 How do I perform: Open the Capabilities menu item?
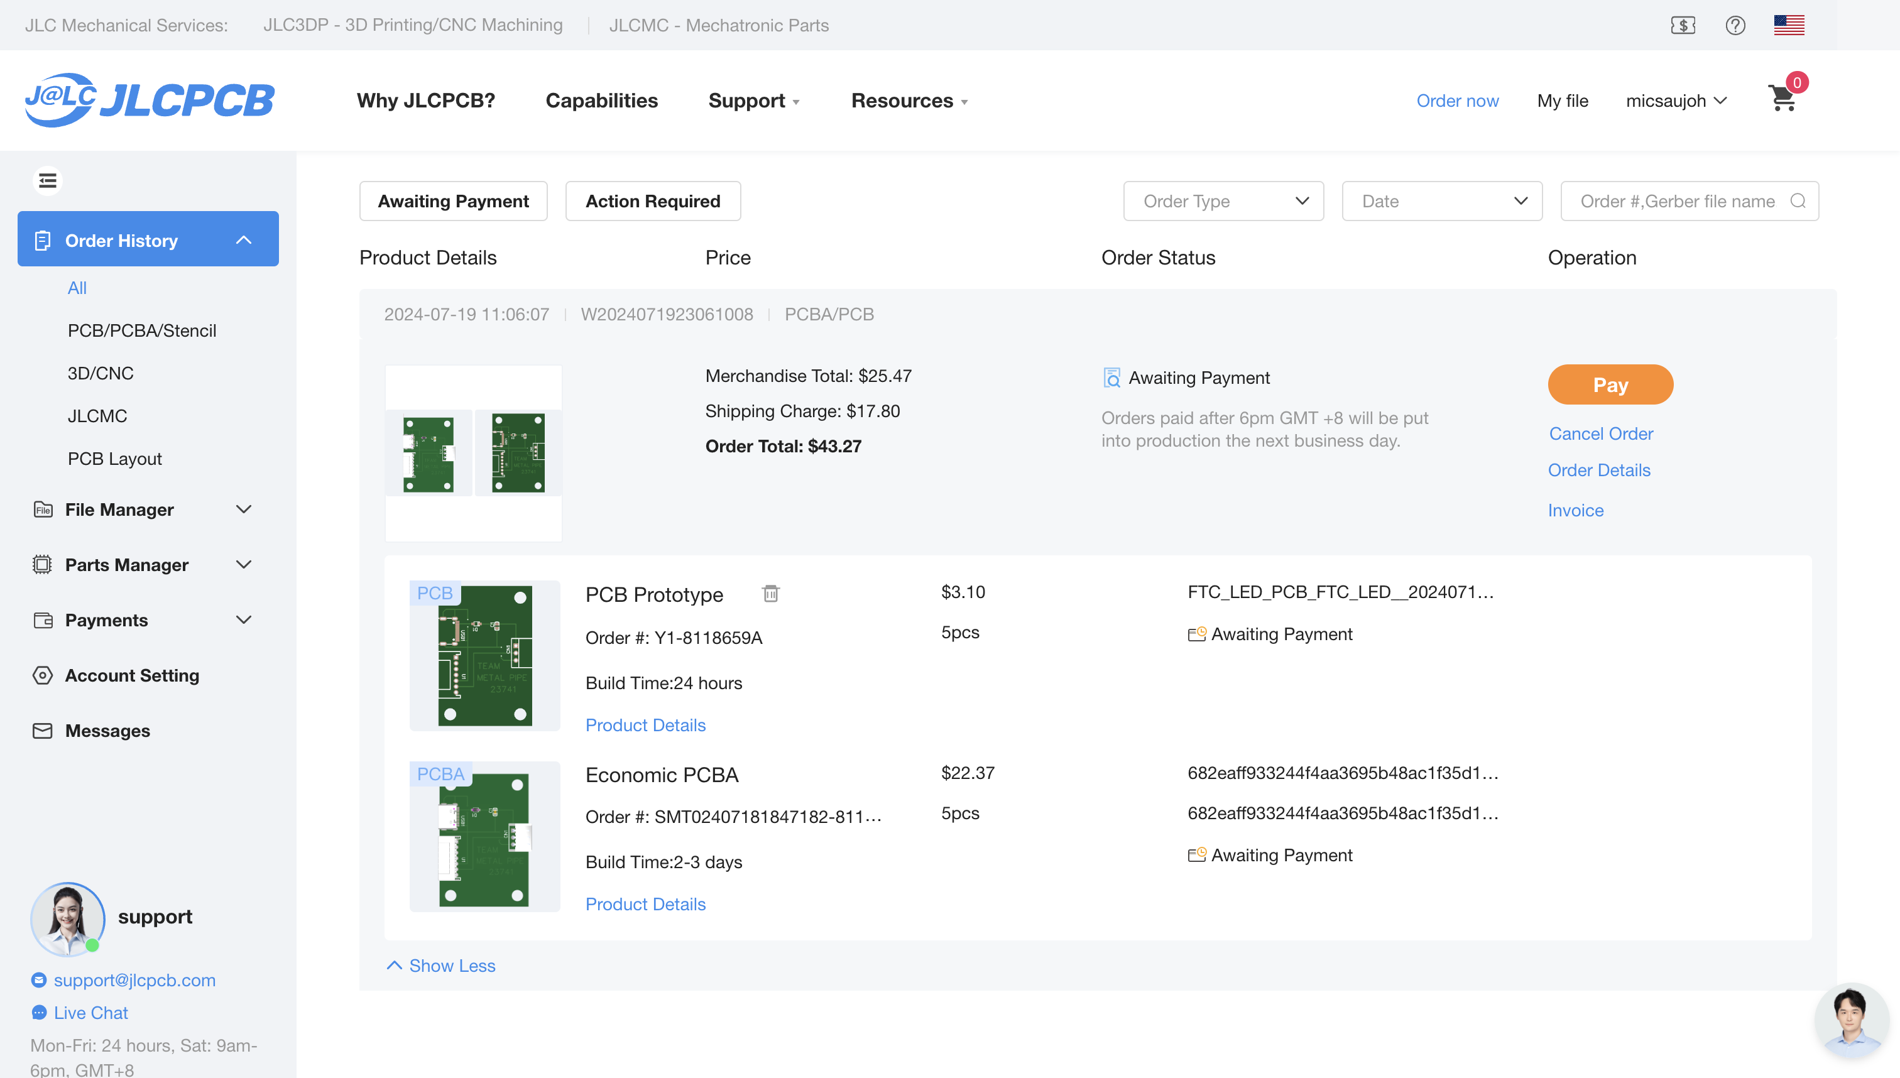tap(601, 100)
